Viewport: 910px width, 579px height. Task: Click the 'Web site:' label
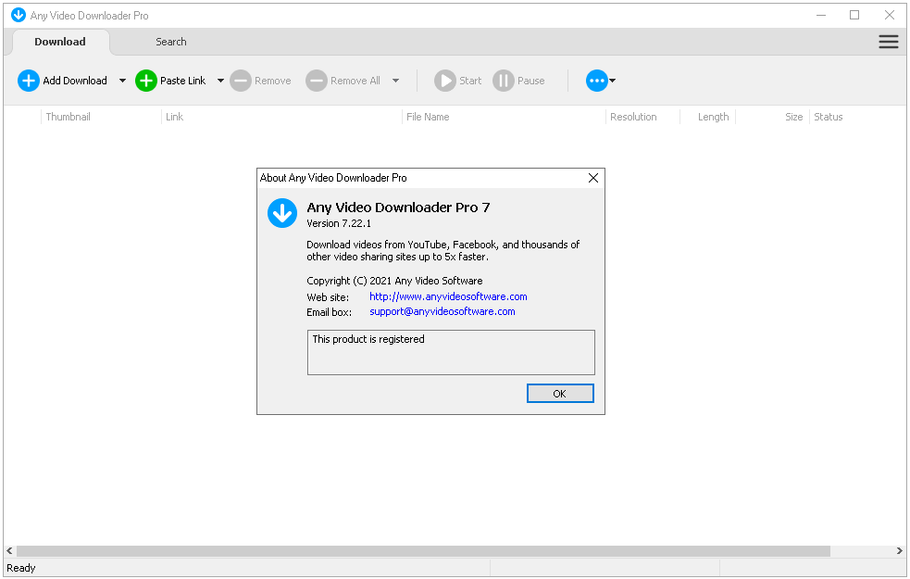click(x=328, y=297)
